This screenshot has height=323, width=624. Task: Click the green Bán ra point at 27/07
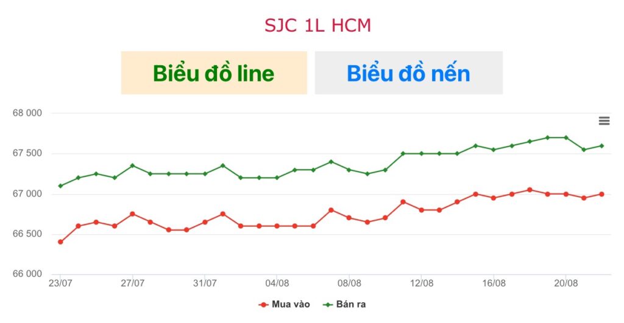coord(132,165)
